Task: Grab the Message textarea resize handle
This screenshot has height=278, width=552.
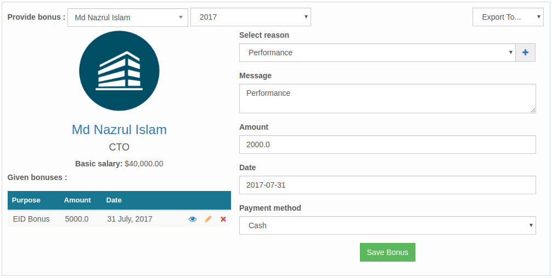Action: tap(533, 110)
